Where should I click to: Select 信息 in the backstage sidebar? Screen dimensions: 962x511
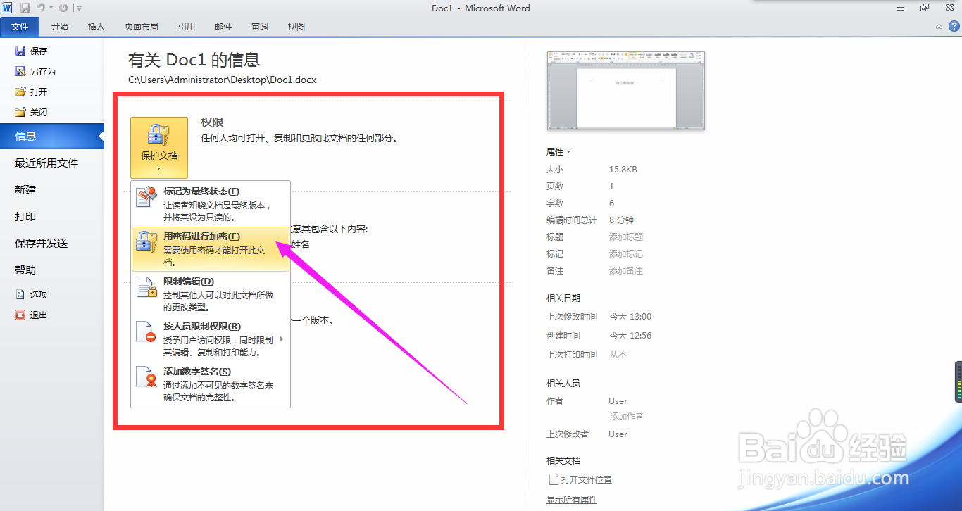click(x=52, y=137)
